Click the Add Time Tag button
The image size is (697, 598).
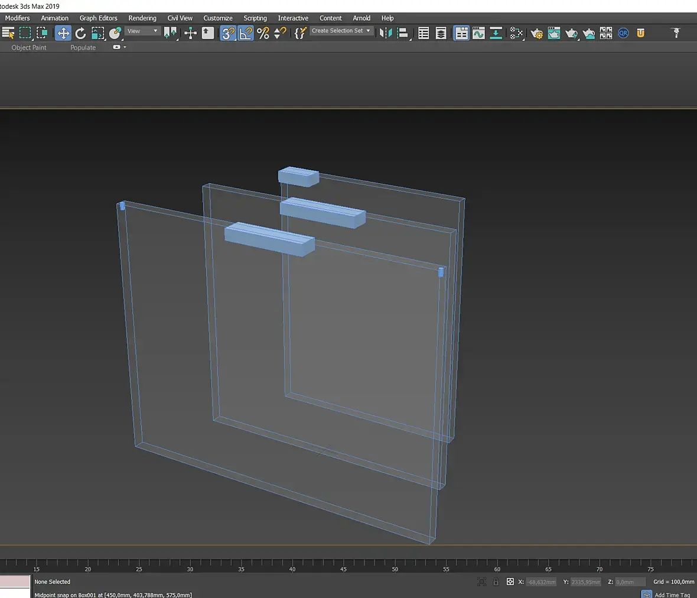click(672, 594)
